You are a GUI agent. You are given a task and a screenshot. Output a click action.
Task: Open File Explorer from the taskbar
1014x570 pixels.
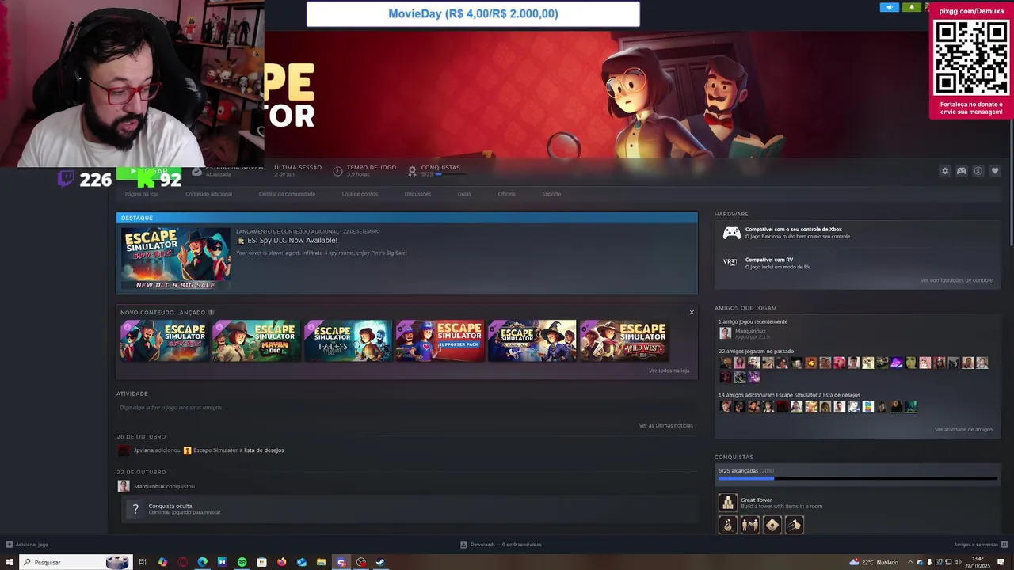pos(321,562)
